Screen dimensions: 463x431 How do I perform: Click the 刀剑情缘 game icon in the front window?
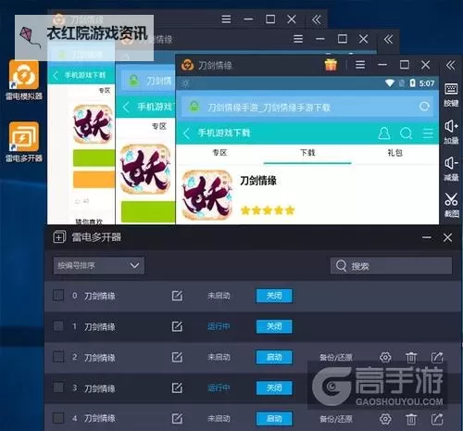pos(206,195)
